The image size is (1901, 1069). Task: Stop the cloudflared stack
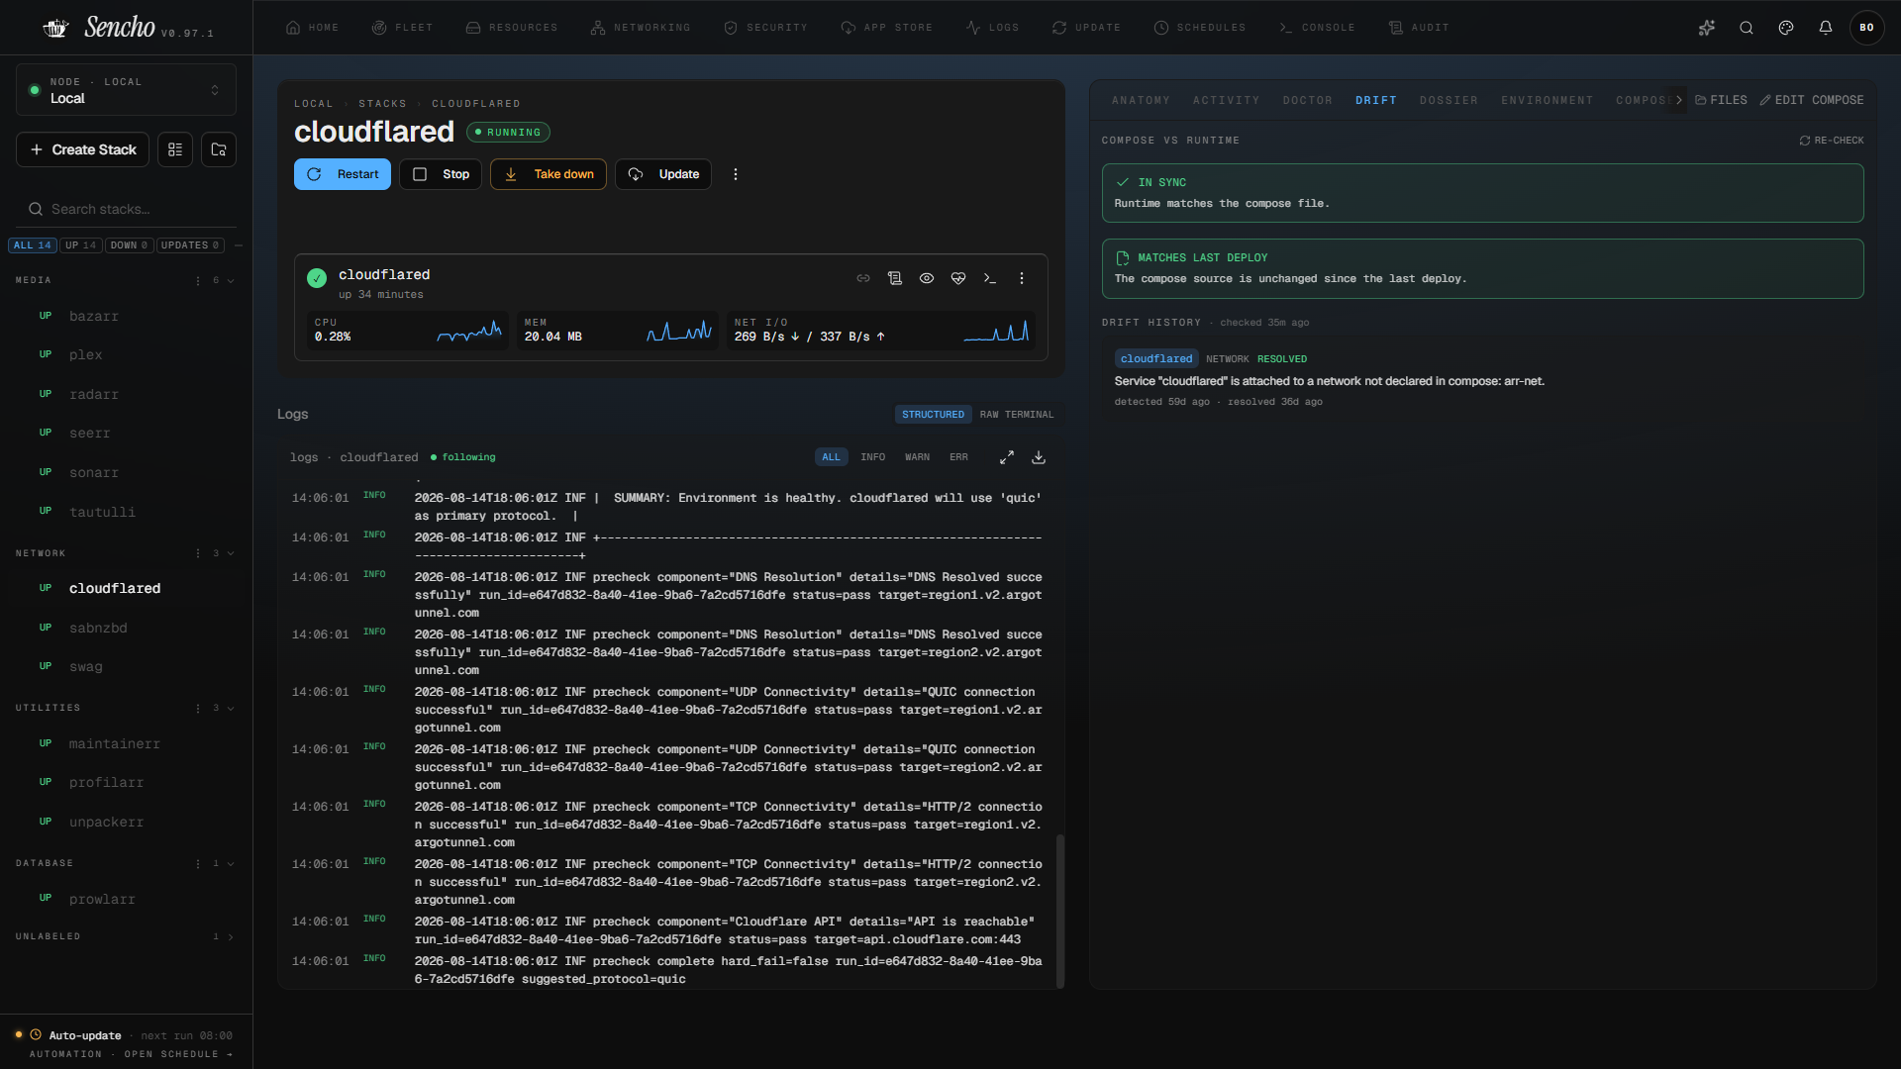click(x=441, y=174)
